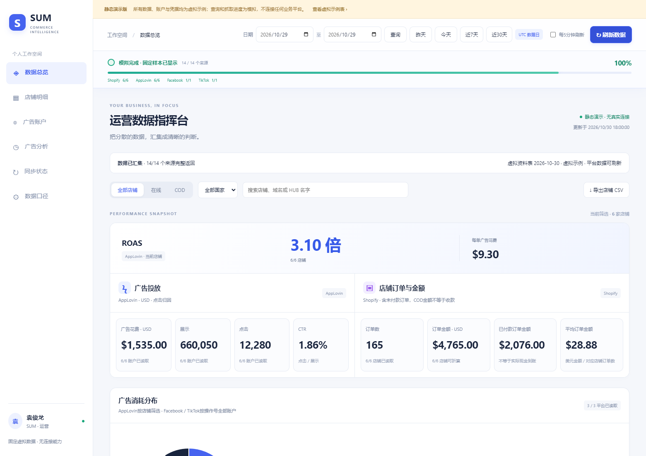The image size is (646, 456).
Task: Click the simulation complete status circle
Action: coord(111,63)
